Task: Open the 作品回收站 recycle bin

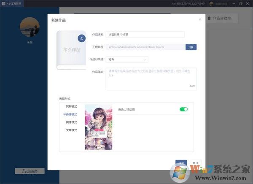Action: pos(222,18)
